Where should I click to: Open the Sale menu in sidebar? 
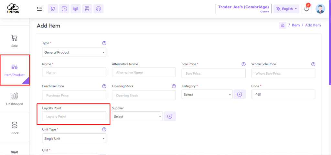[15, 41]
